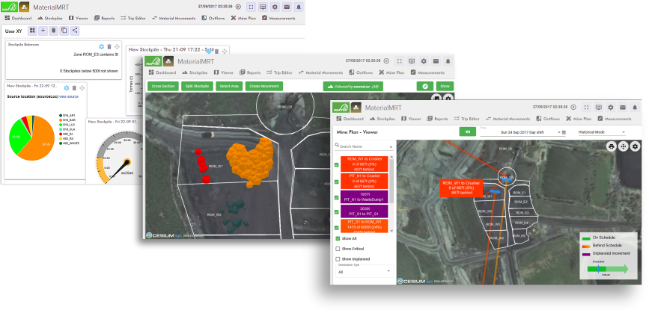Click the Cross Section button
Viewport: 649px width, 313px height.
click(163, 87)
